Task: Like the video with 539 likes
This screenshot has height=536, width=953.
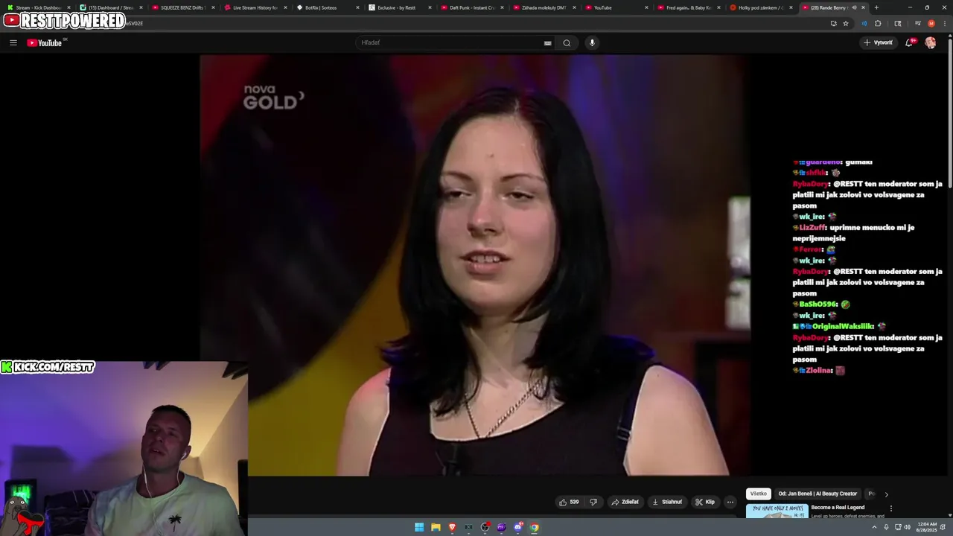Action: [x=569, y=502]
